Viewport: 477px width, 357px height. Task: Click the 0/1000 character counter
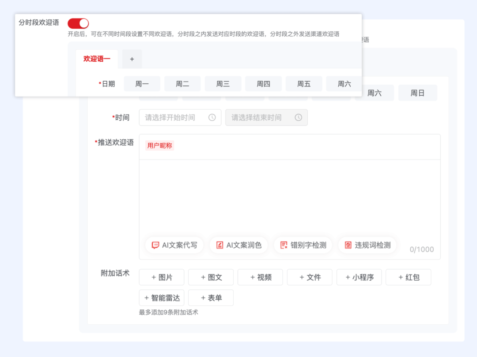[421, 249]
